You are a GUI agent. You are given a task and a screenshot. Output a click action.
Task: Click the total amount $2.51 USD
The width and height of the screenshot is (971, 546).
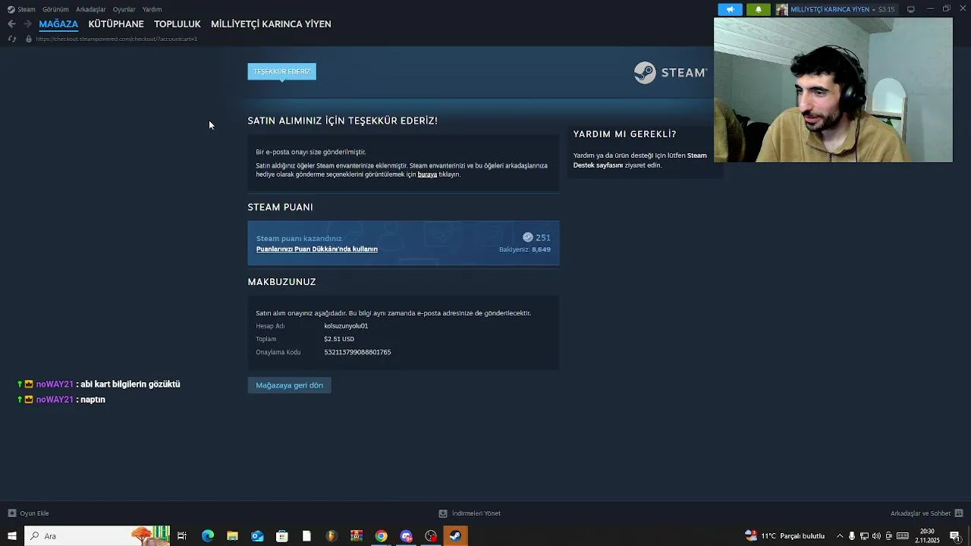(339, 339)
